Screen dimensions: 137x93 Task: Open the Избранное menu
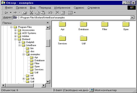pyautogui.click(x=62, y=8)
